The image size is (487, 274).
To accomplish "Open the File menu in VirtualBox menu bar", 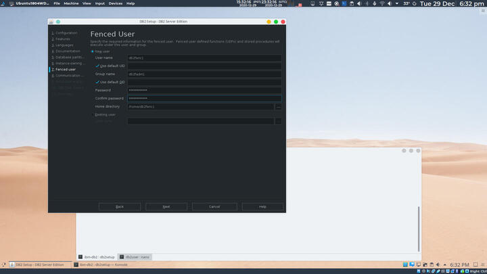I will [x=57, y=3].
